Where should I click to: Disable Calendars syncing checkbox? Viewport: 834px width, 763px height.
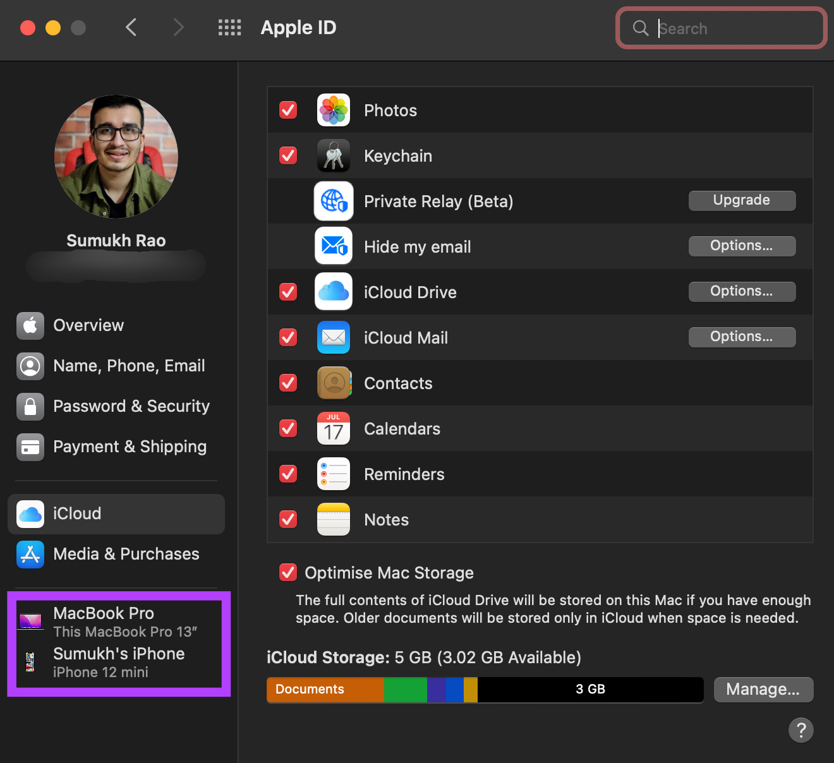pyautogui.click(x=288, y=428)
